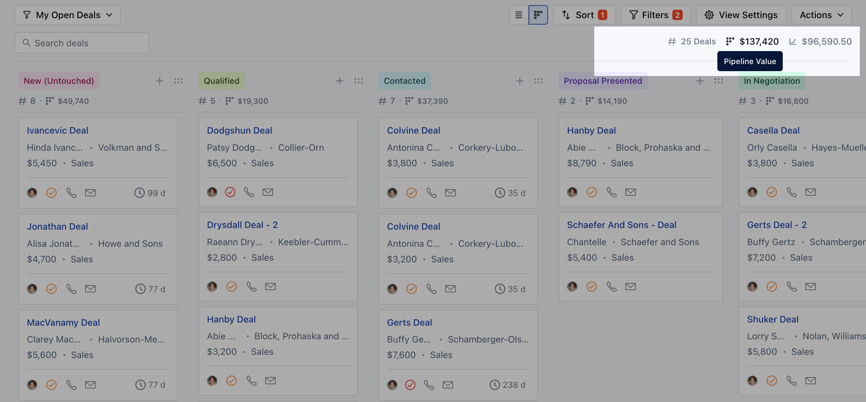Toggle task check on MacVanamy Deal

pyautogui.click(x=51, y=385)
